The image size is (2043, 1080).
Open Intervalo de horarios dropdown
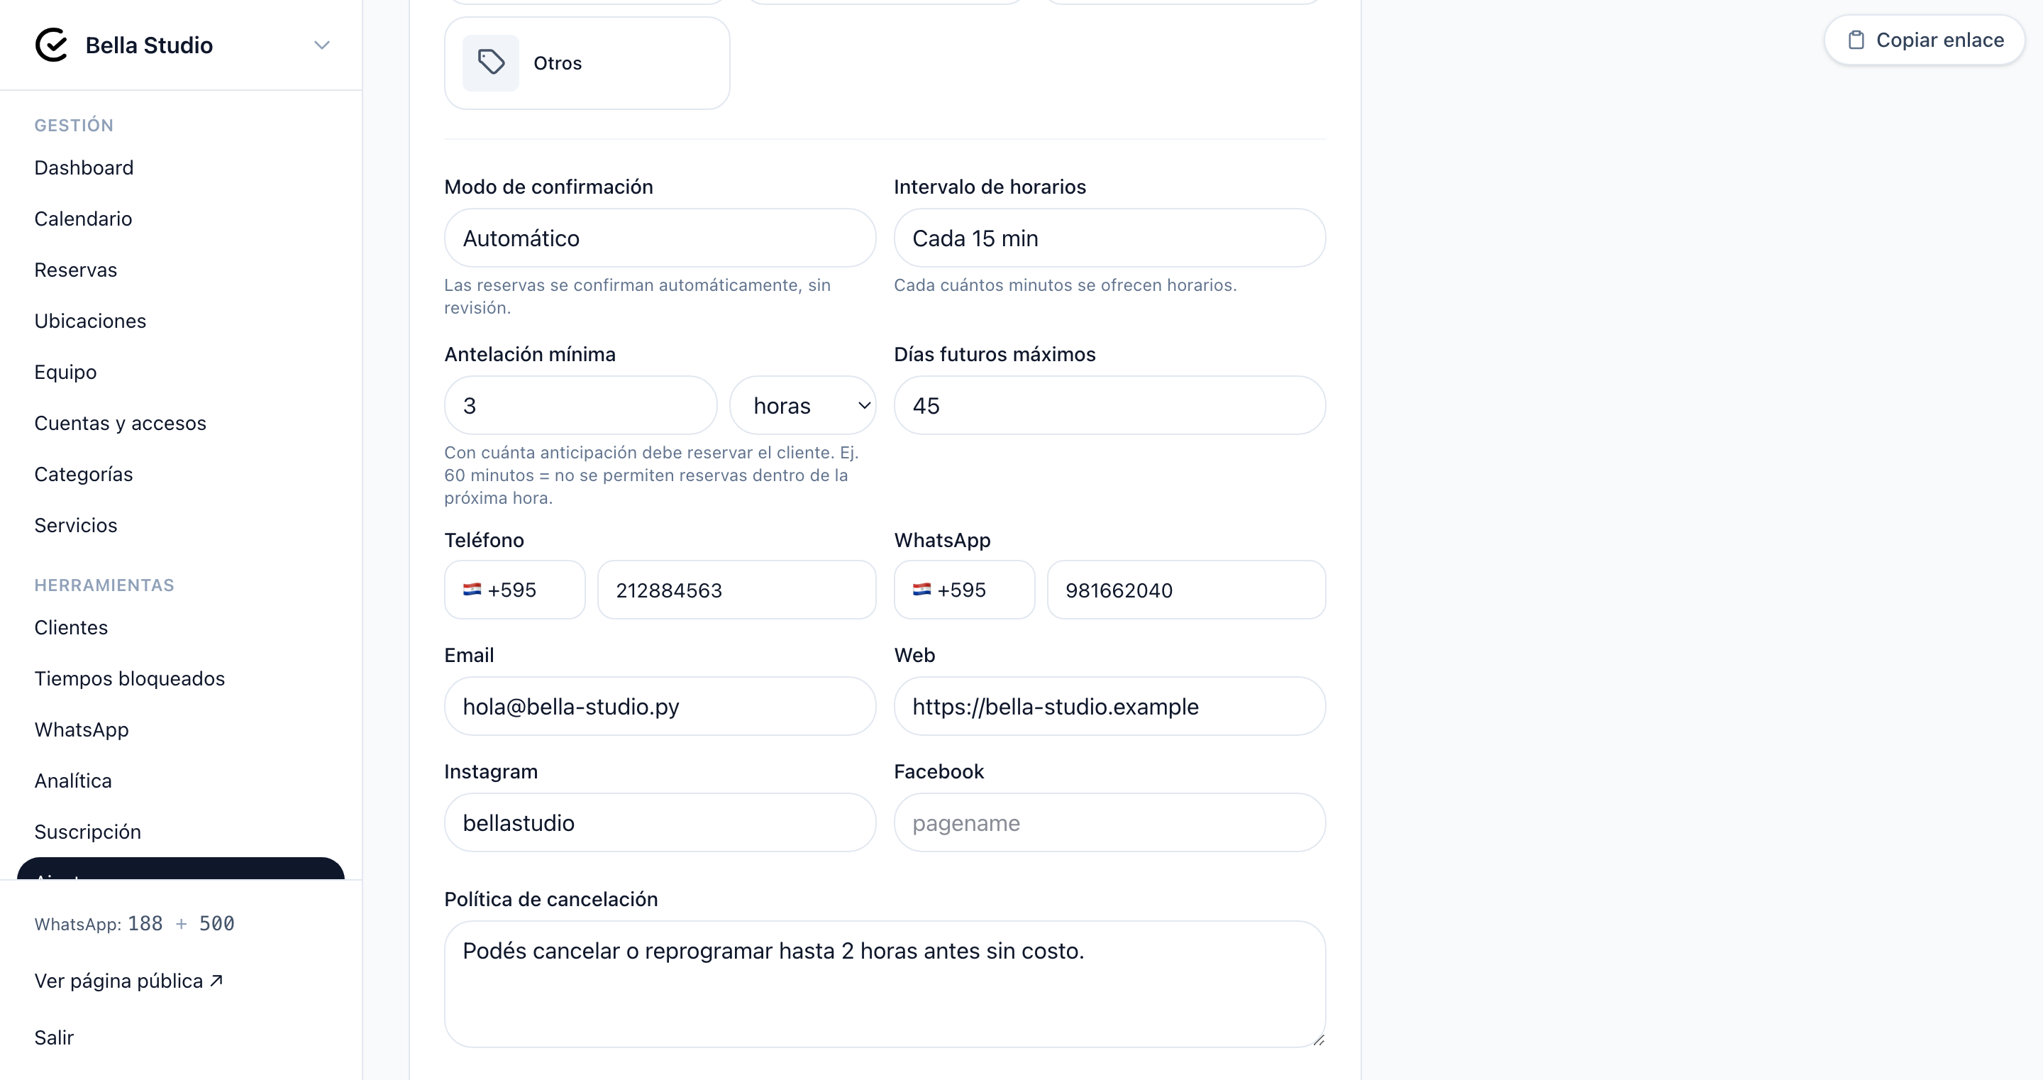1109,238
